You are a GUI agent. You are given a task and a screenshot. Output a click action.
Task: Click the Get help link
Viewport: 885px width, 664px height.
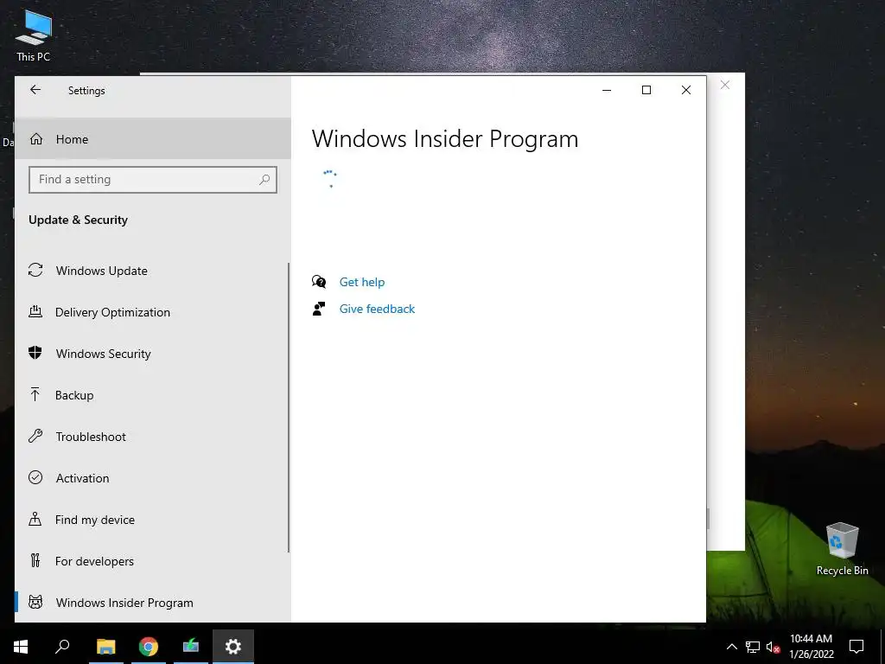[x=362, y=282]
